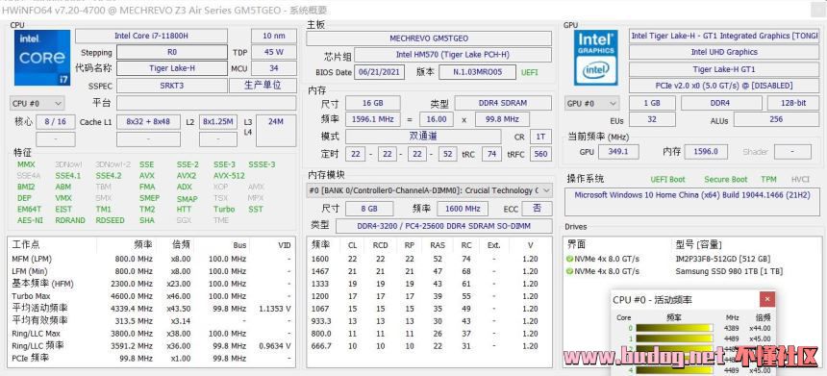Click the 666.7 row in memory timings table
827x376 pixels.
coord(428,346)
